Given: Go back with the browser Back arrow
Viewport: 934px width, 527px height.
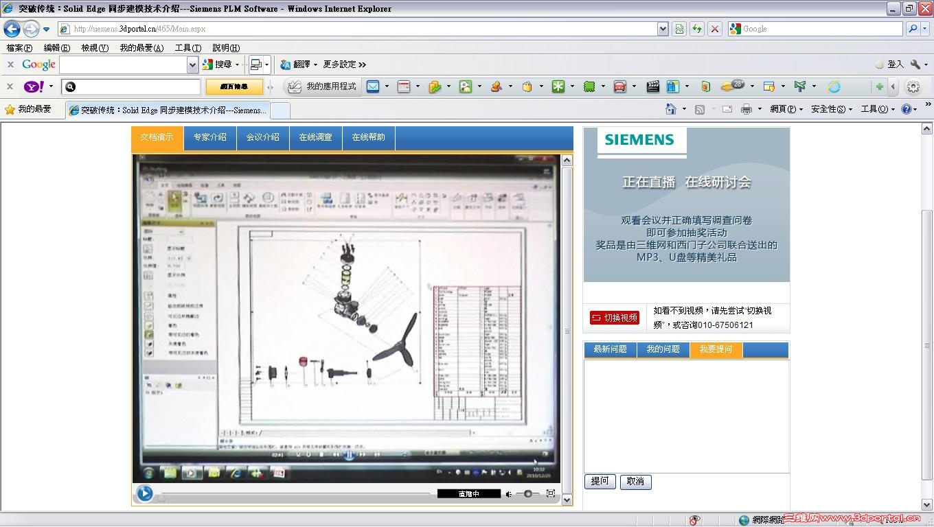Looking at the screenshot, I should pyautogui.click(x=12, y=29).
